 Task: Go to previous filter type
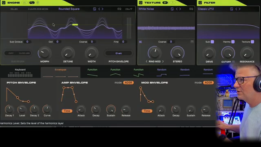(x=236, y=9)
